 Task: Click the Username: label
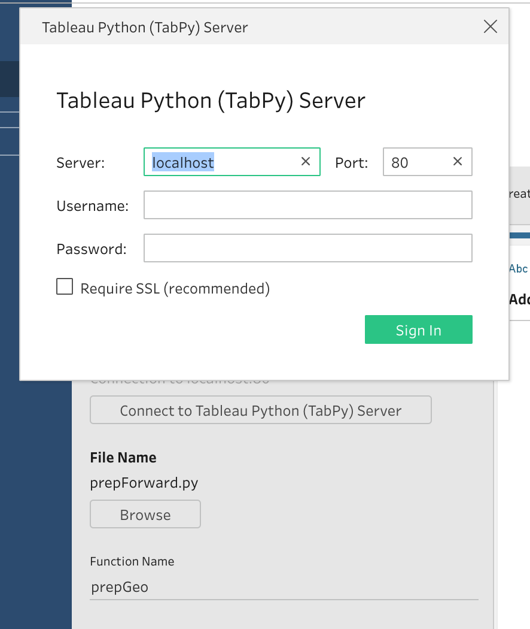coord(93,206)
